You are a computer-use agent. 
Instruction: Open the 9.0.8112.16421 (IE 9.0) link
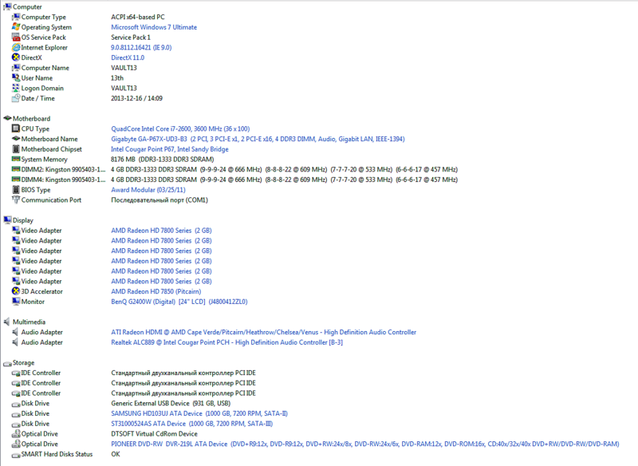141,48
